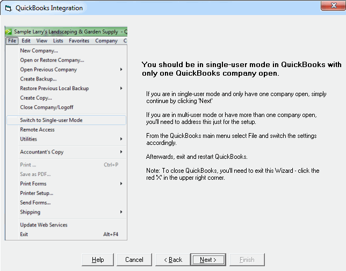Open the File menu
The image size is (346, 271).
click(12, 41)
